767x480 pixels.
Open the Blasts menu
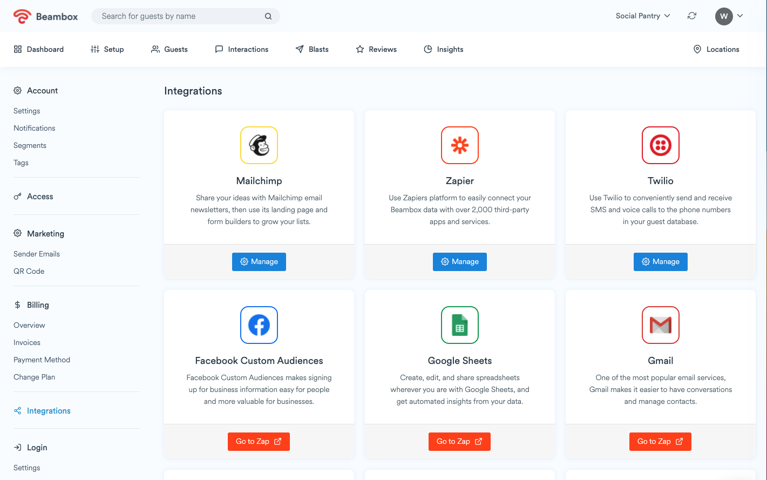[312, 49]
